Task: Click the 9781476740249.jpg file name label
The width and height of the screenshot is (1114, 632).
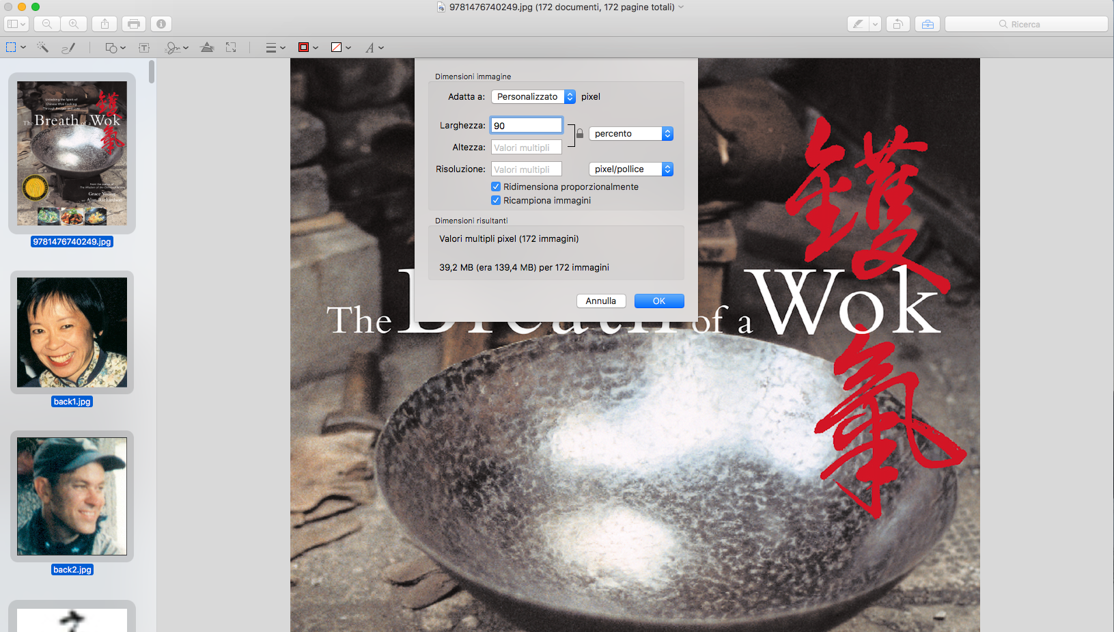Action: click(72, 242)
